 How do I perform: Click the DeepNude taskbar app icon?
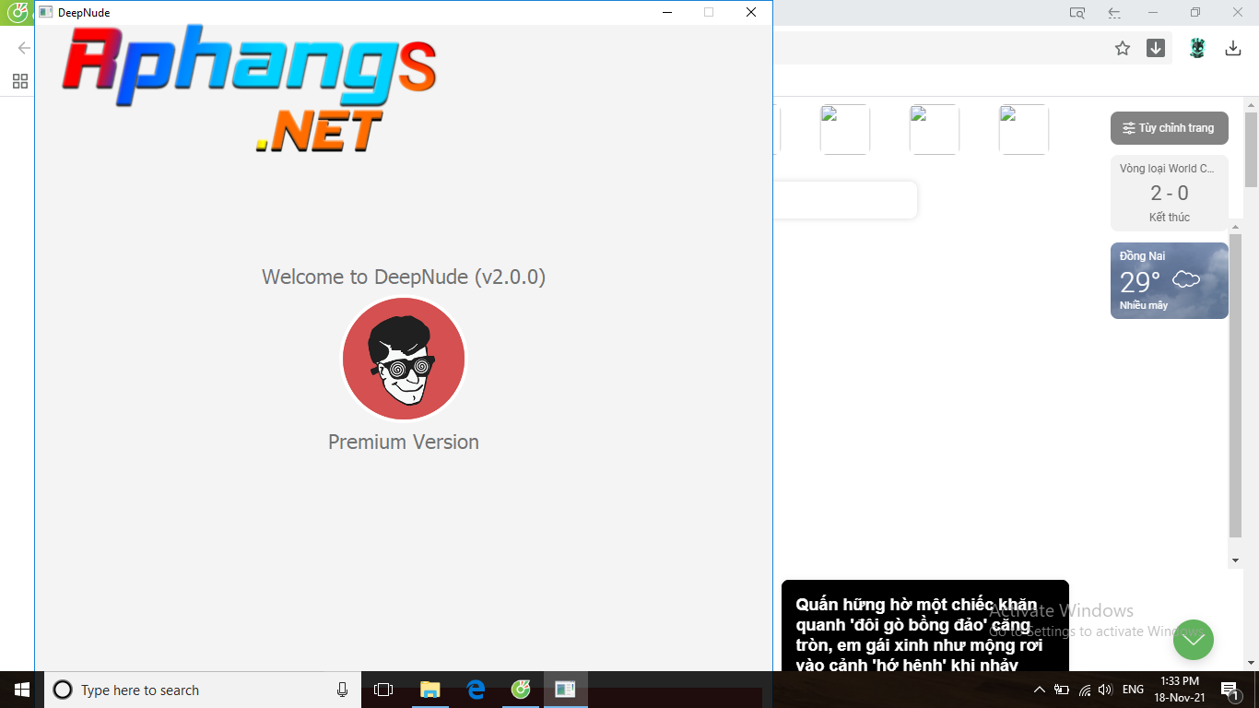(x=565, y=690)
